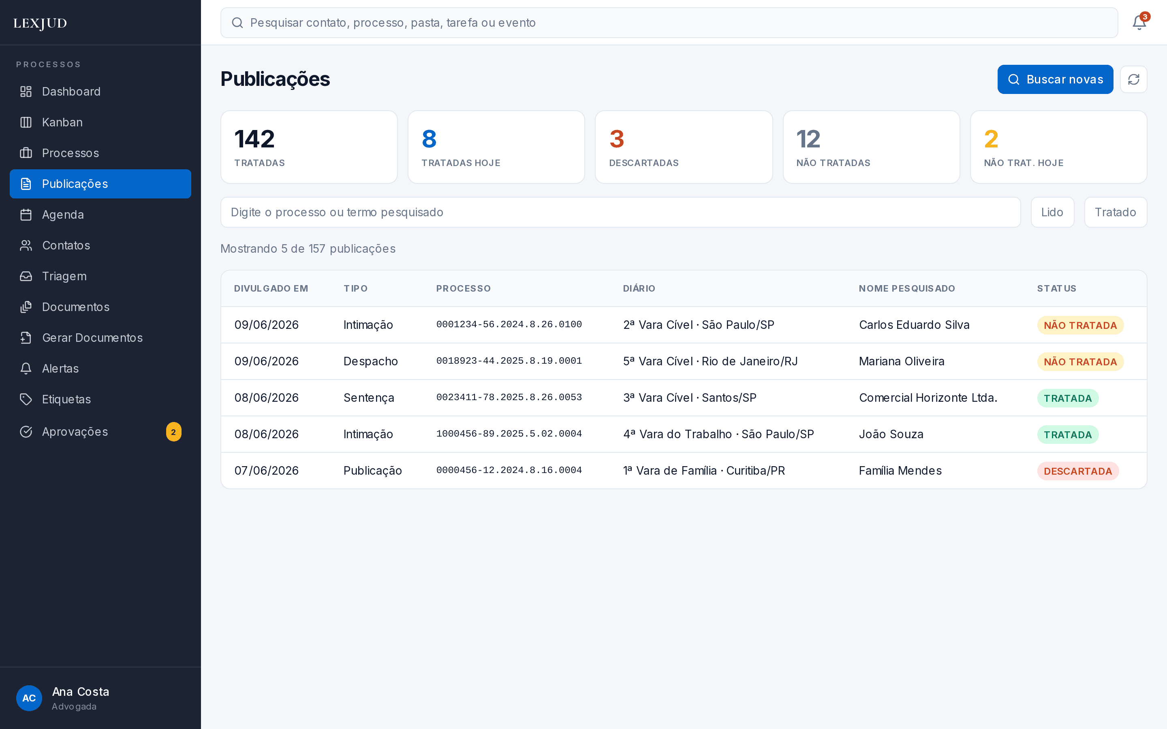
Task: Click the Documentos files icon
Action: 26,307
